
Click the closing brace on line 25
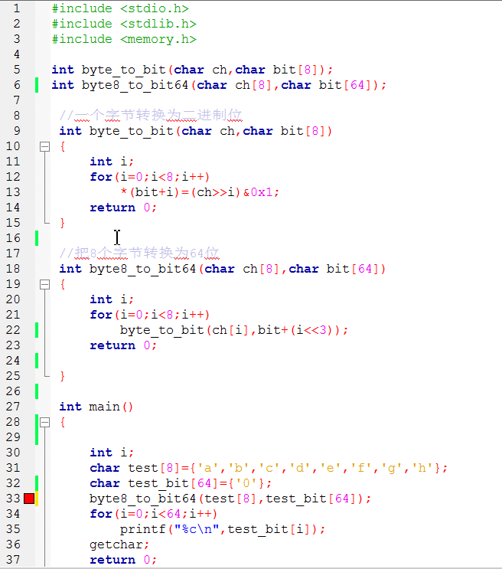[x=63, y=376]
